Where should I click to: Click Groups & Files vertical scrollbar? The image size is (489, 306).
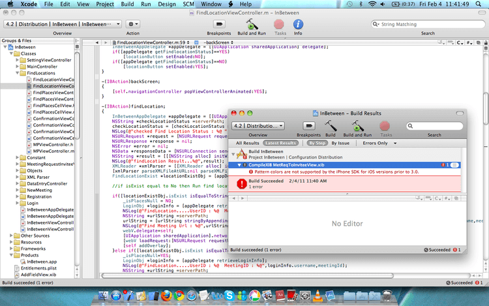tap(77, 95)
